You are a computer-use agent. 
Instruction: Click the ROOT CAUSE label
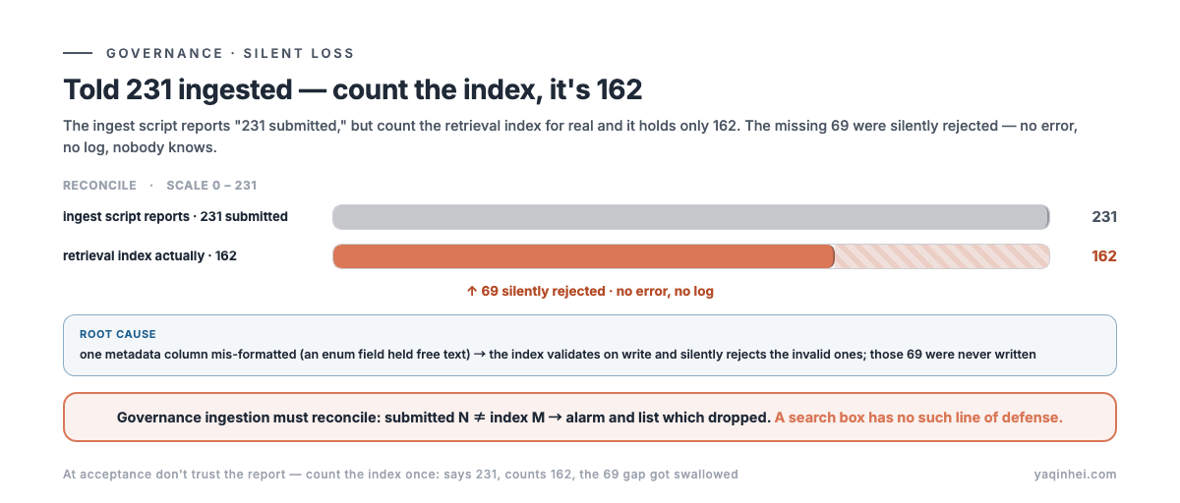point(118,334)
